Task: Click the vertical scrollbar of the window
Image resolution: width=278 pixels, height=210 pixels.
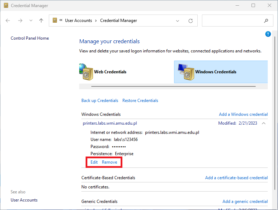Action: point(275,113)
